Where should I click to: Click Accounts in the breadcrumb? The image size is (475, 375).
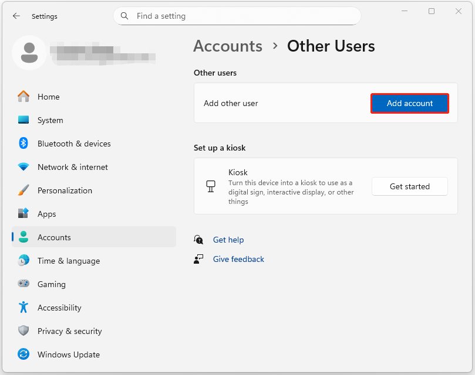227,46
